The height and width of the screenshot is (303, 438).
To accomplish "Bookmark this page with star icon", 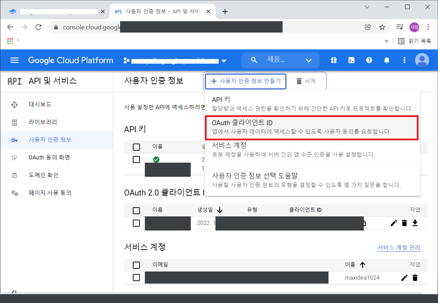I will [x=382, y=27].
